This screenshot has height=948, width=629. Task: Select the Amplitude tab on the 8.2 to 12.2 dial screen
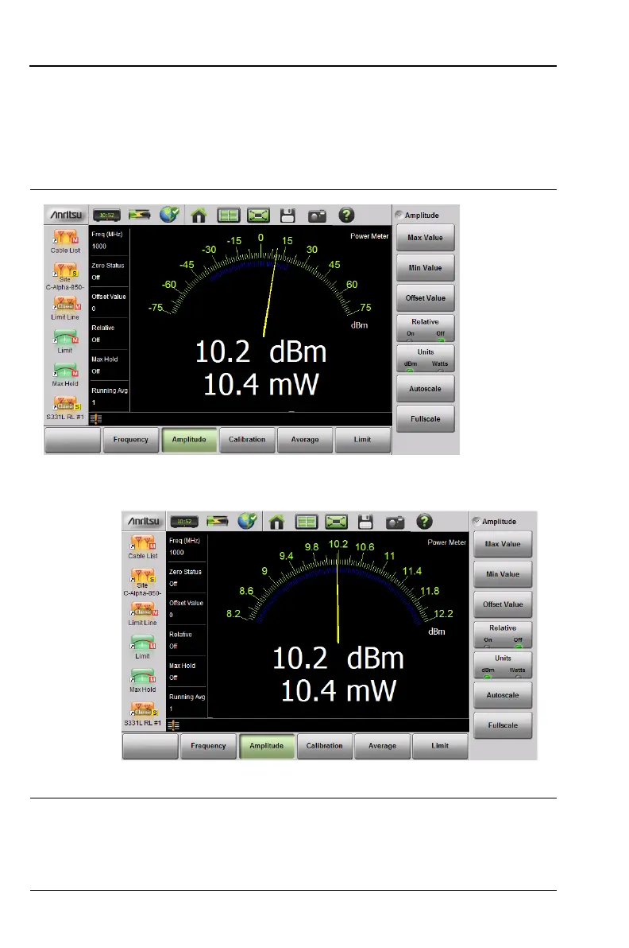(266, 746)
